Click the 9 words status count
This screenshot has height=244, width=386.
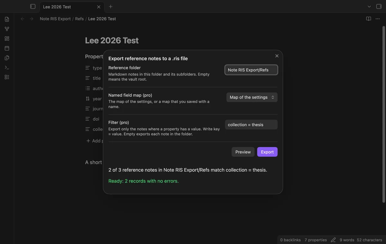[347, 240]
